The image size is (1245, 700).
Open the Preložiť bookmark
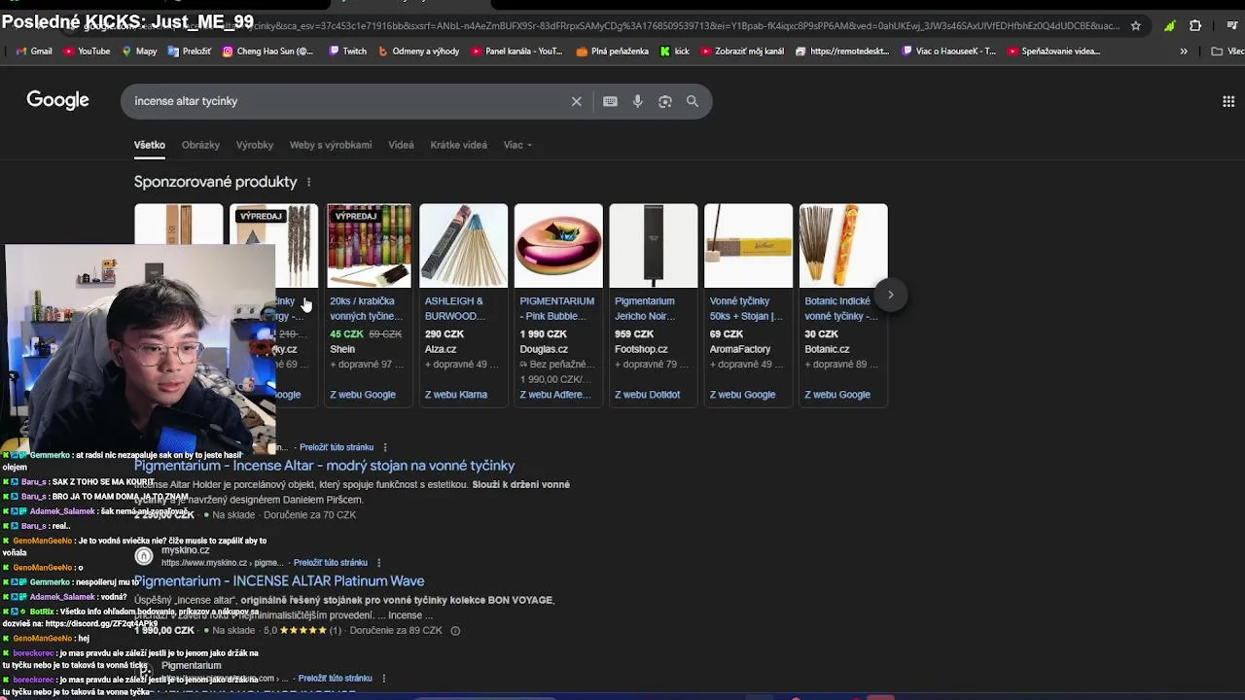(190, 52)
